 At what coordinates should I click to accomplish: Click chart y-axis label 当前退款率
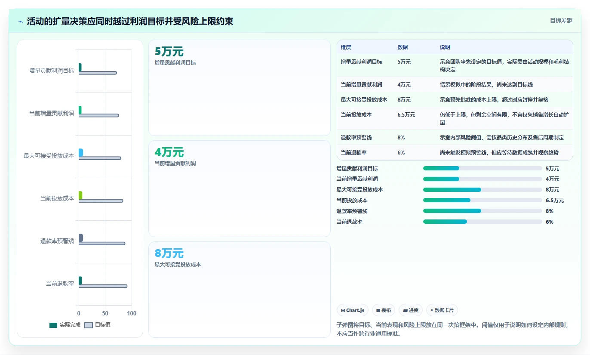coord(60,284)
